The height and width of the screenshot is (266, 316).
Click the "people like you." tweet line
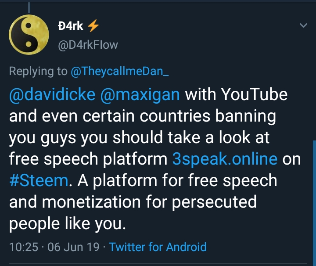[x=68, y=223]
